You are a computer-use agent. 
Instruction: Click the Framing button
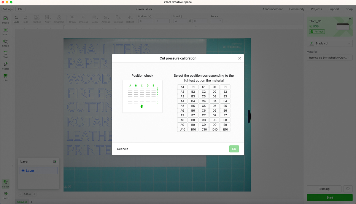click(324, 189)
